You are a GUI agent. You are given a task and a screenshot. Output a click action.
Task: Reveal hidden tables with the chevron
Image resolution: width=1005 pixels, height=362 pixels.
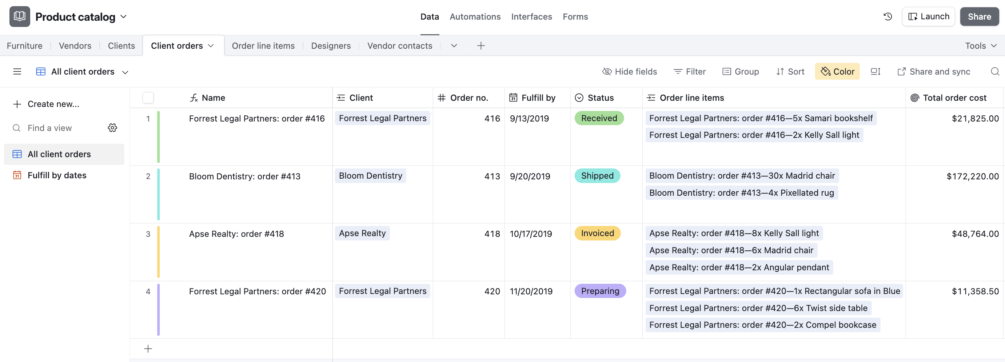(x=454, y=45)
